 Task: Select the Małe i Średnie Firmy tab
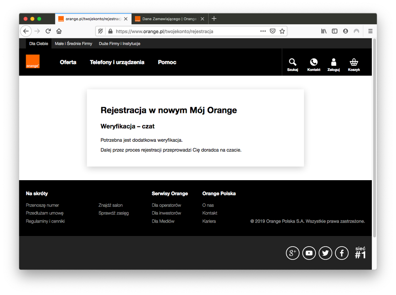click(73, 44)
